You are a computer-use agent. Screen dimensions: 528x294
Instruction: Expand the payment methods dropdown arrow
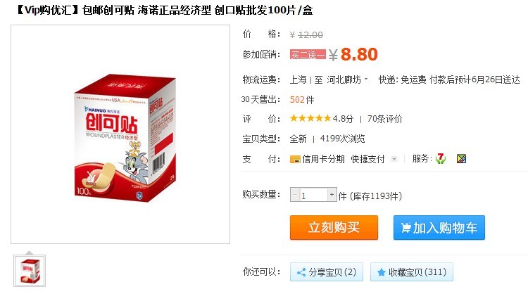[x=394, y=159]
